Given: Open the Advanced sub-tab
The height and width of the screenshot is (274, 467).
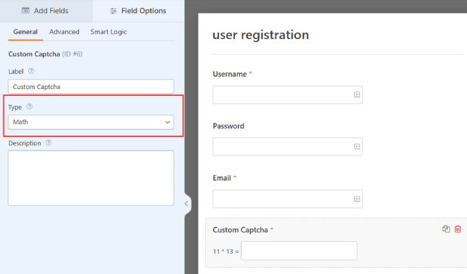Looking at the screenshot, I should (x=65, y=32).
